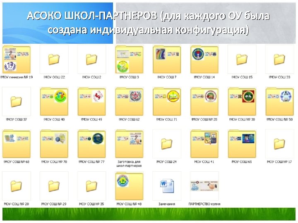Click the label "Замечания"
This screenshot has height=223, width=298.
pyautogui.click(x=167, y=204)
